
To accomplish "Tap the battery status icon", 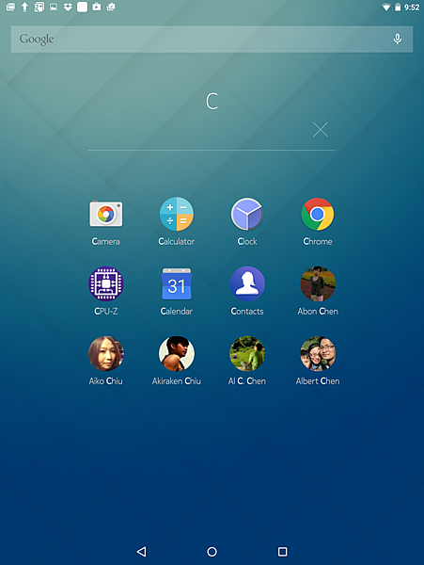I will (x=398, y=8).
